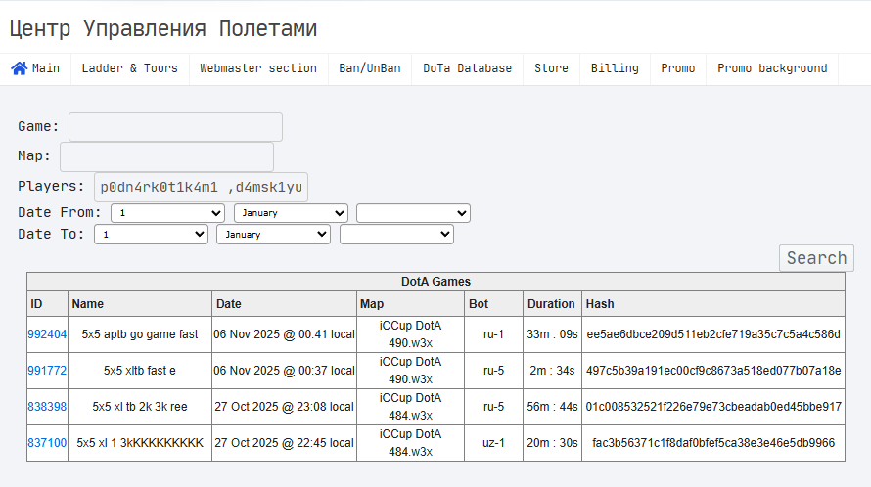Image resolution: width=871 pixels, height=487 pixels.
Task: Expand the Date To year dropdown
Action: tap(396, 235)
